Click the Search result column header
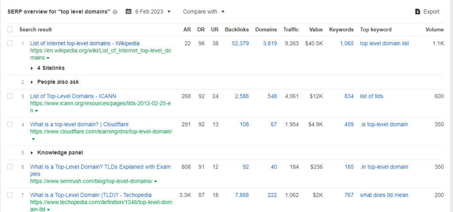 point(35,30)
